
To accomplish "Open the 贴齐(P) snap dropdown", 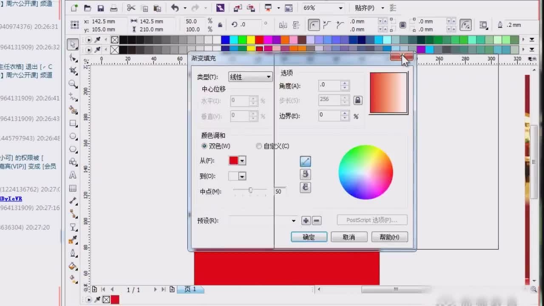I will click(x=382, y=8).
